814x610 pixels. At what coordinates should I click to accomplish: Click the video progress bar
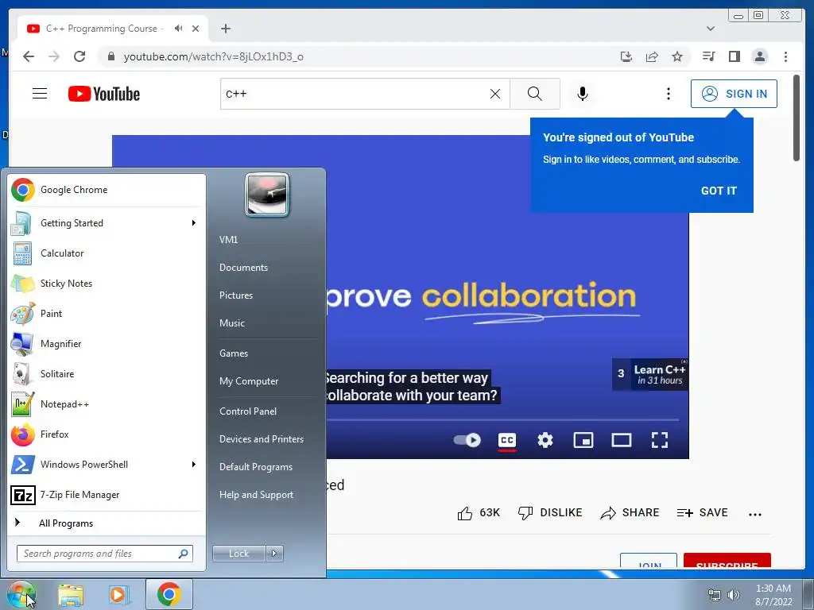[x=502, y=419]
